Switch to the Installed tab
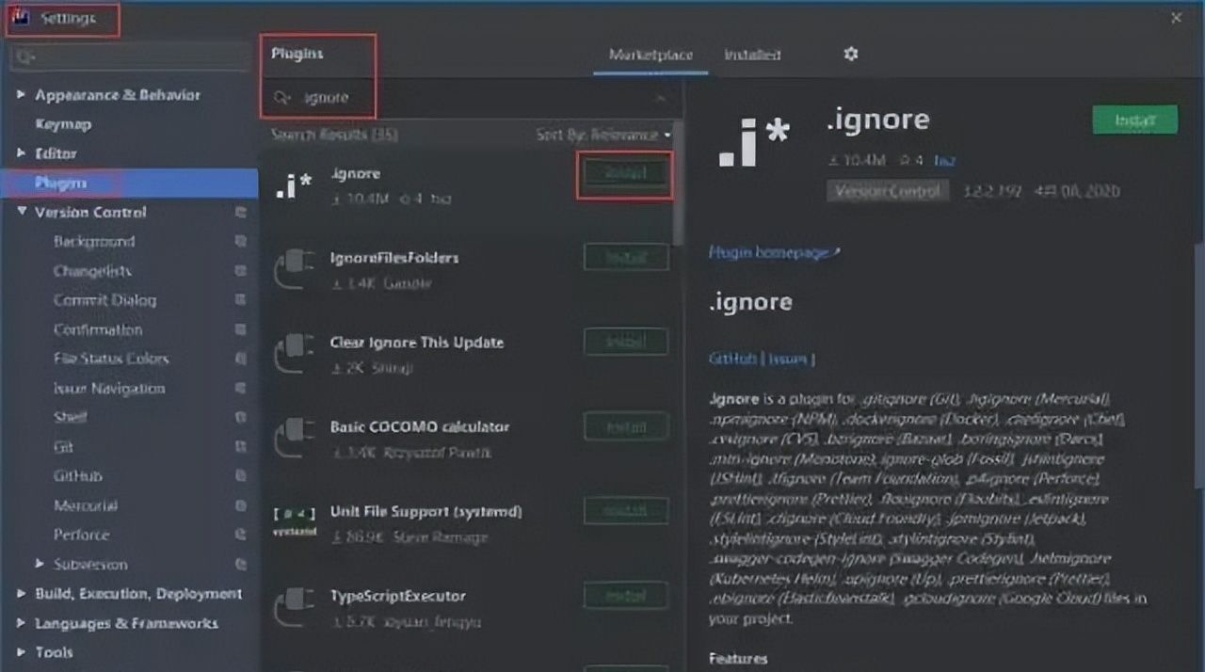1205x672 pixels. click(x=752, y=55)
